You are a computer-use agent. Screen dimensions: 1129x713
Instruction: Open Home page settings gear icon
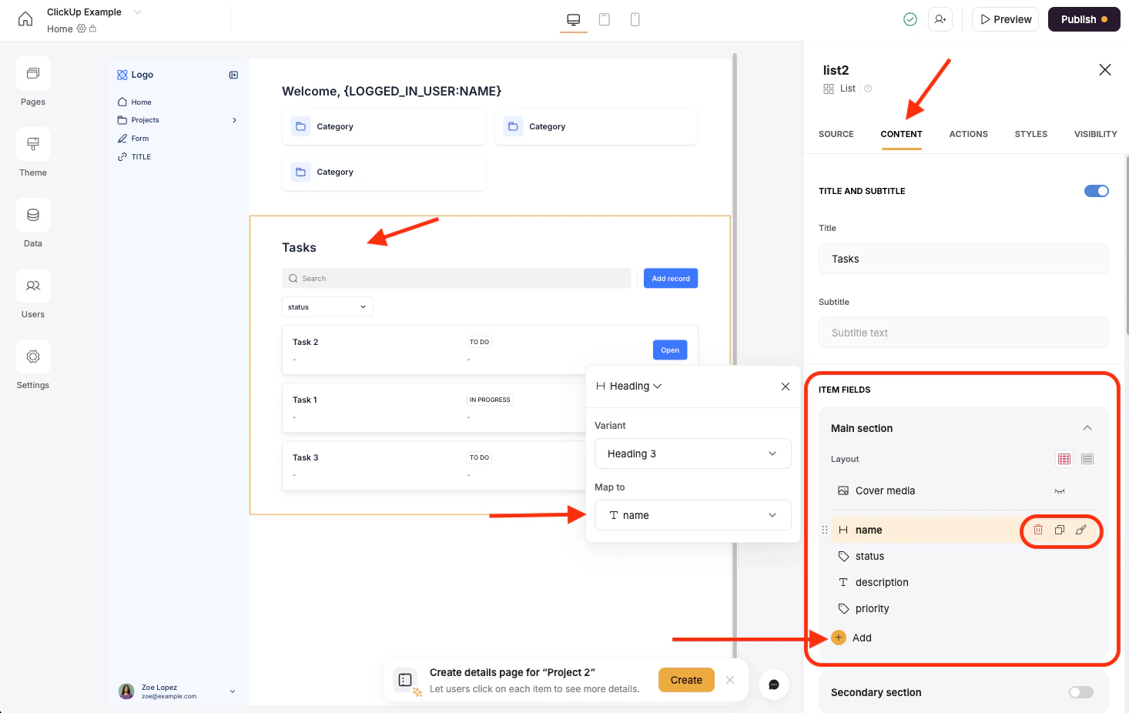tap(82, 28)
